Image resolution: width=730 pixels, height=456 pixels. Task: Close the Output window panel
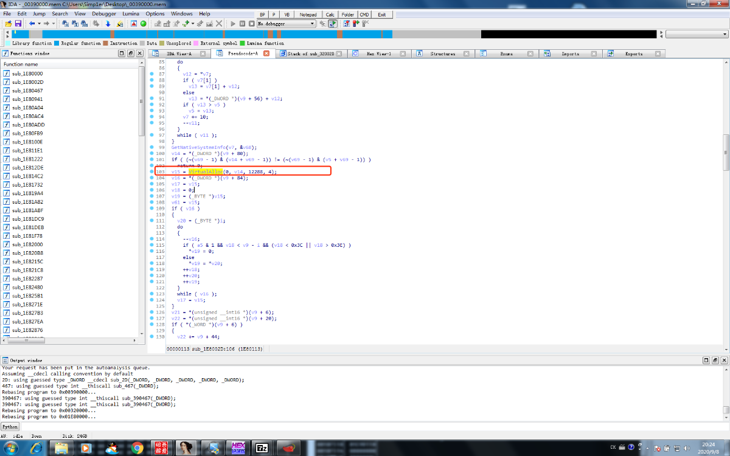coord(725,361)
